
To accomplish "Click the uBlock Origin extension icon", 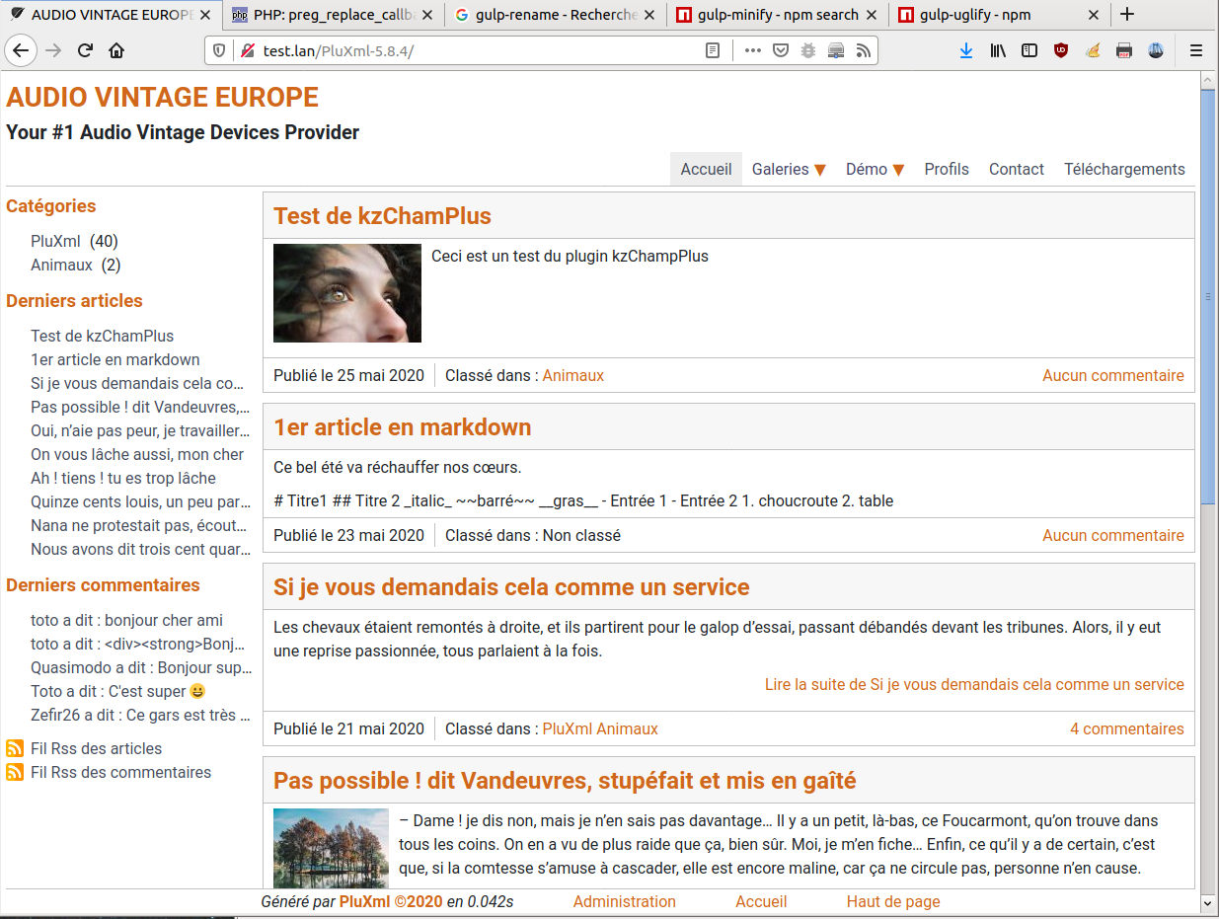I will 1061,50.
